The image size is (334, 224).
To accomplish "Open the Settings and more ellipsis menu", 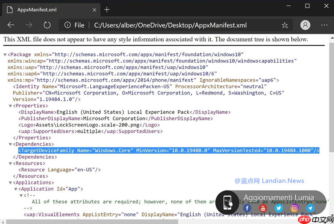I will coord(324,25).
